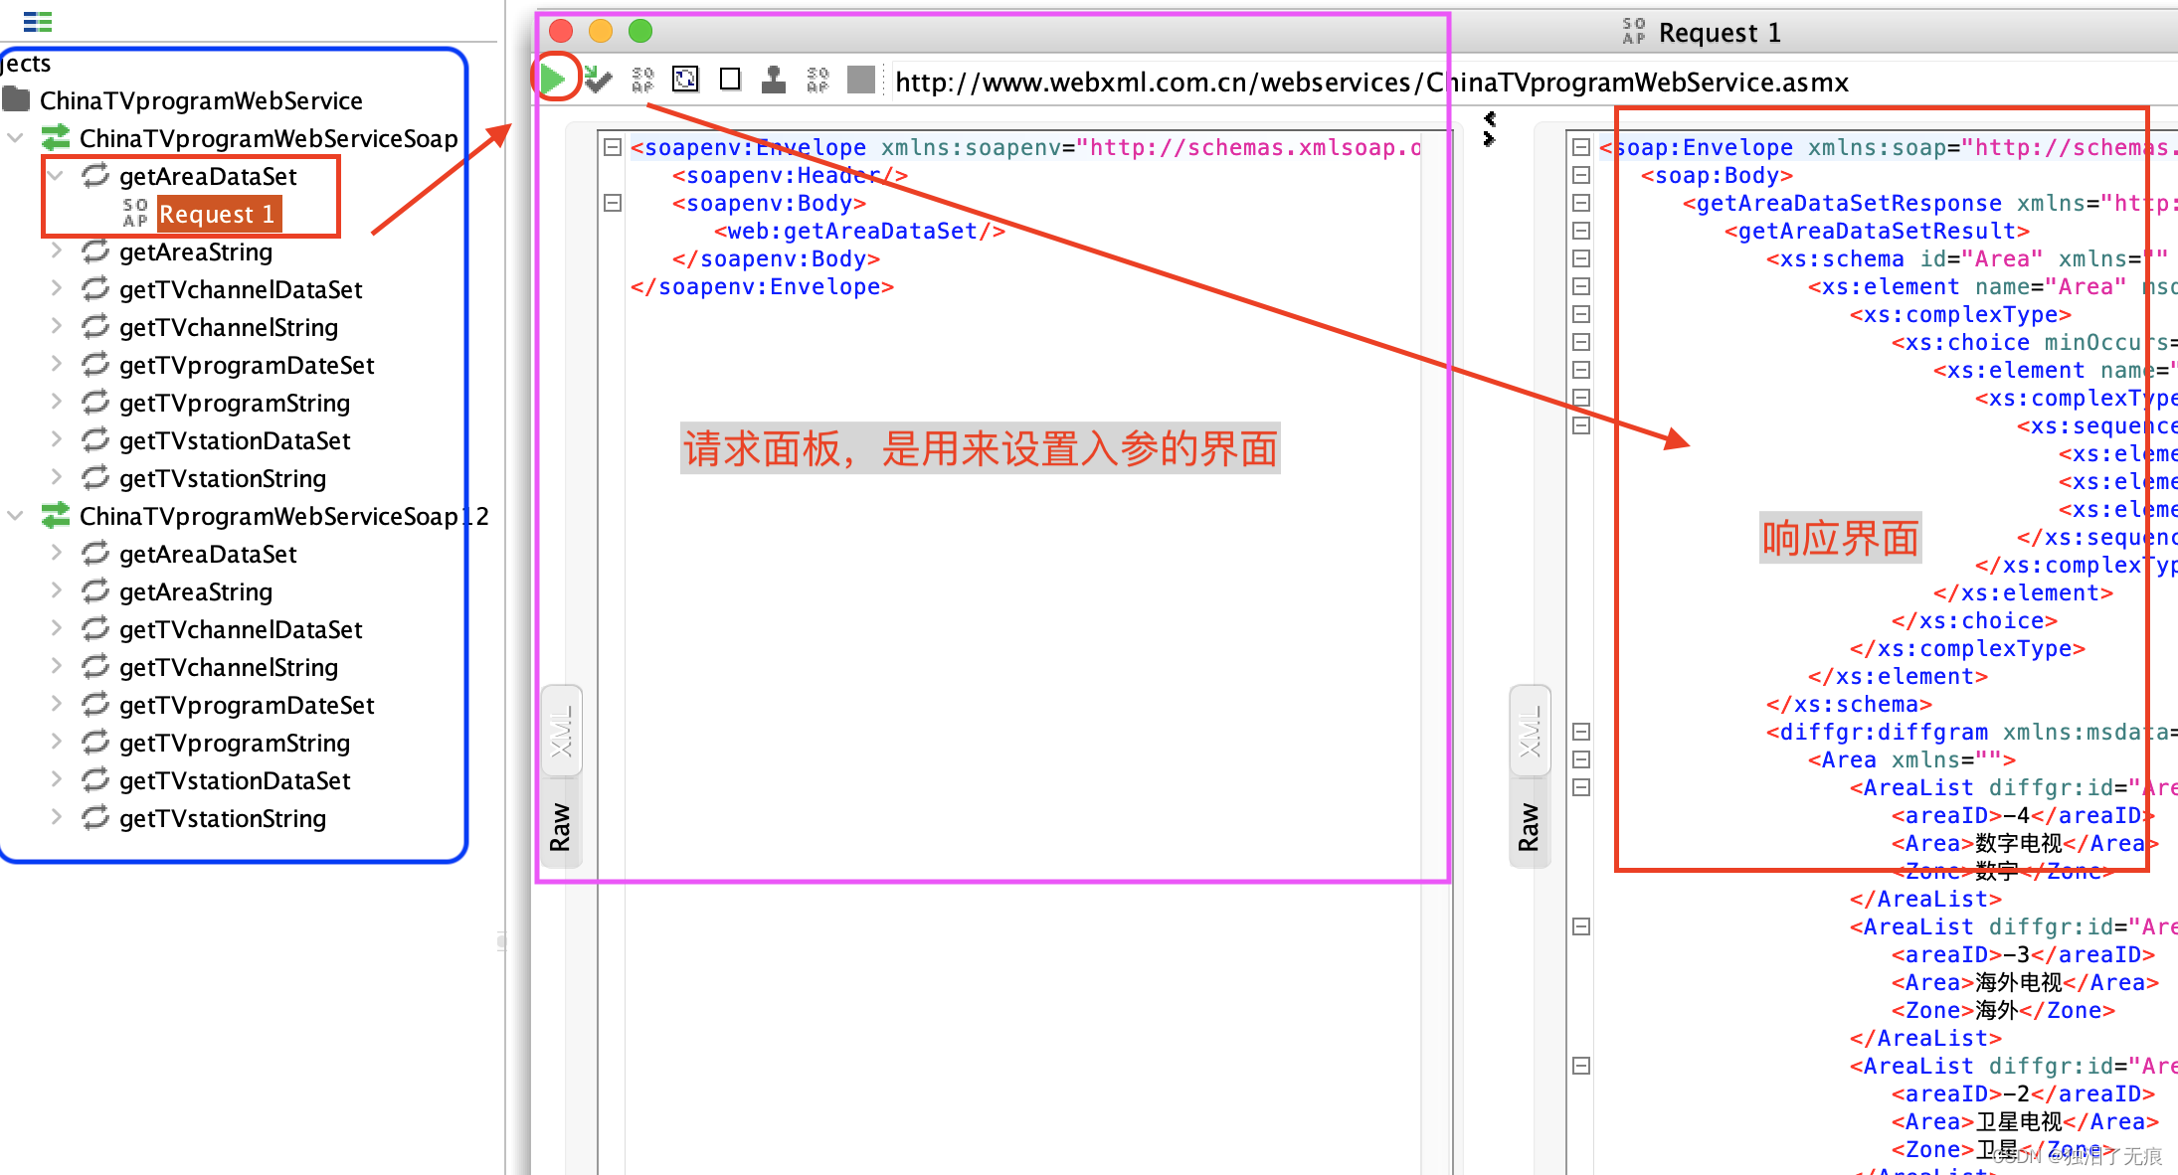
Task: Select getTVstationString under the Soap12 interface
Action: (222, 818)
